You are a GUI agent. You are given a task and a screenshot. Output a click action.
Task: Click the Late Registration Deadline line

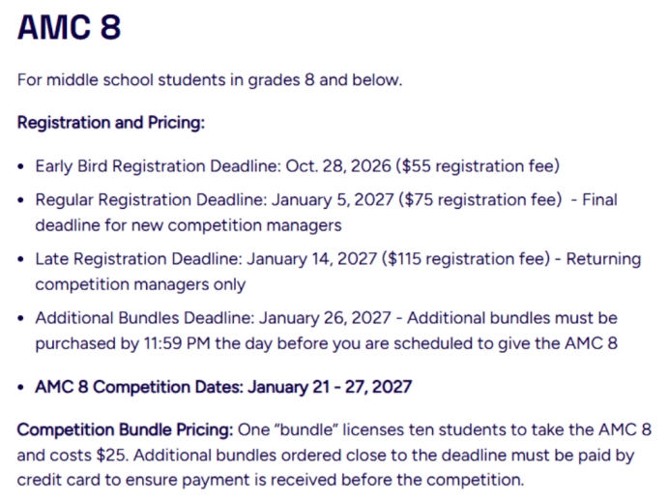point(338,271)
